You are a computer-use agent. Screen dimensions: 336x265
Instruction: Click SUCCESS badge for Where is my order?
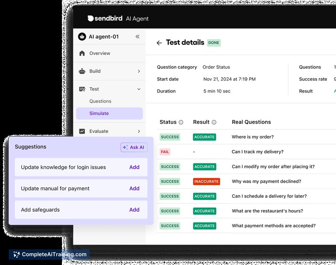[170, 137]
